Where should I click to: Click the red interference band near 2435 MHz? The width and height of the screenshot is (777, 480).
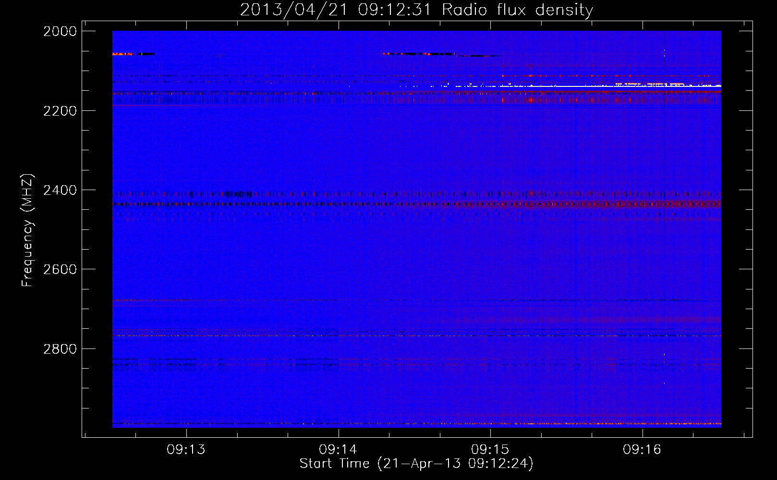417,204
